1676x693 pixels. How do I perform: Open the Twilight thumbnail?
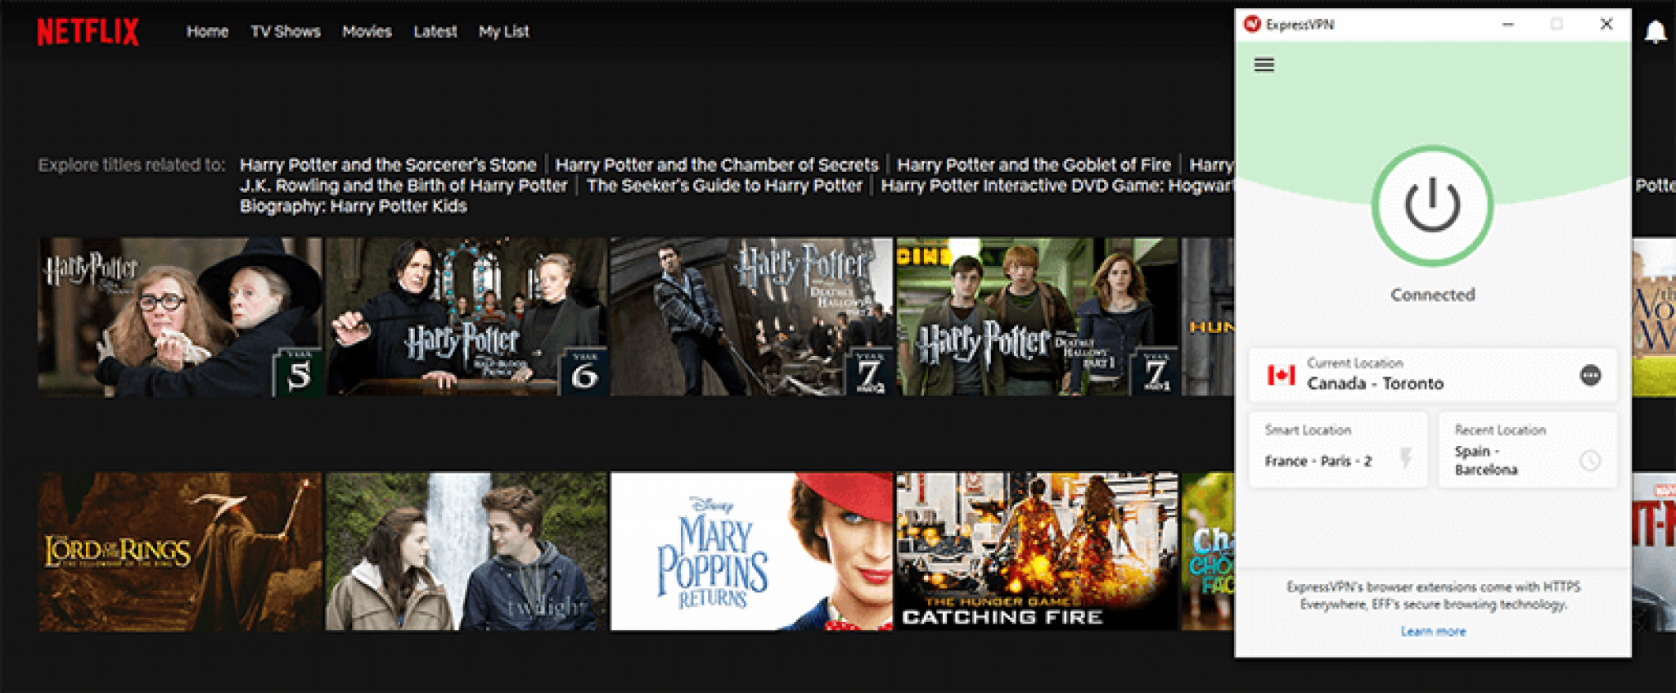[466, 551]
